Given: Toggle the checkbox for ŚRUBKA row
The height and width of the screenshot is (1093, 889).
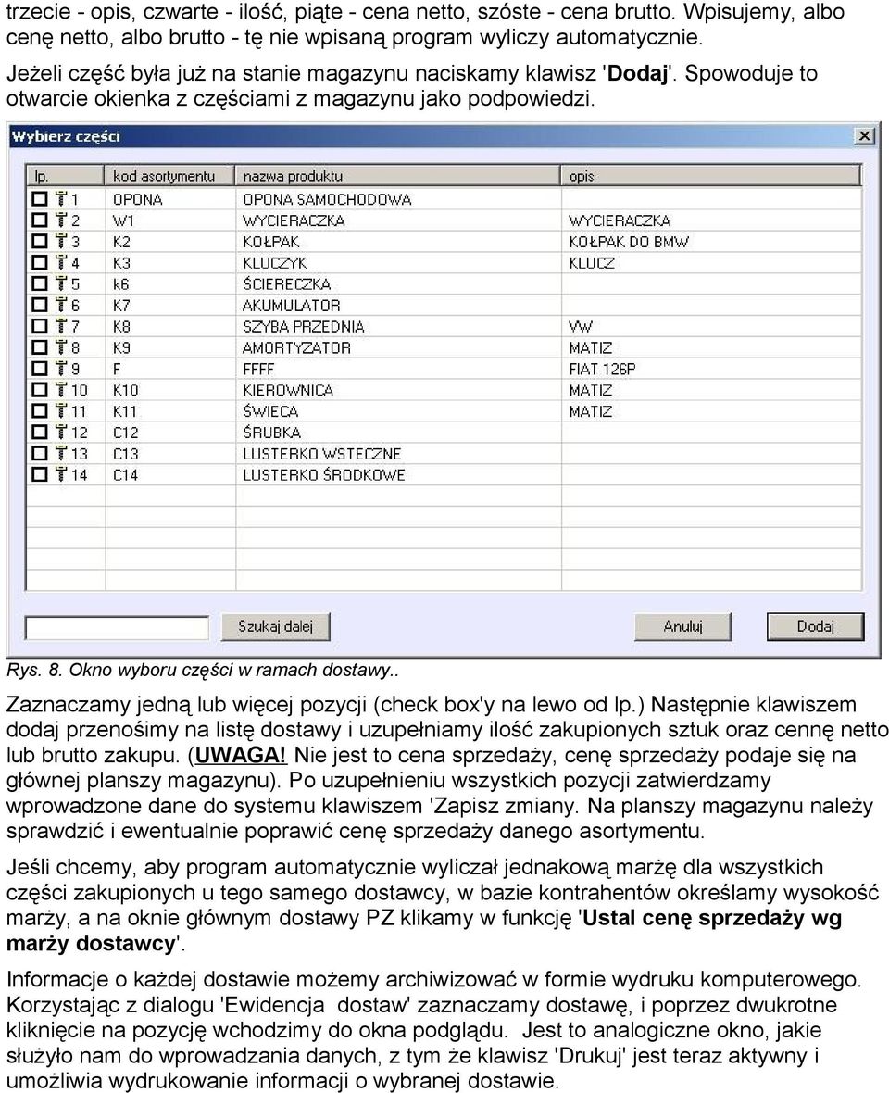Looking at the screenshot, I should (x=40, y=433).
